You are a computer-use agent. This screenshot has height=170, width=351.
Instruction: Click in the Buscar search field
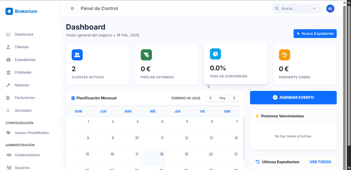(x=297, y=8)
